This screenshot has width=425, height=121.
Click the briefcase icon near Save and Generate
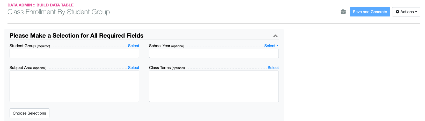point(343,12)
